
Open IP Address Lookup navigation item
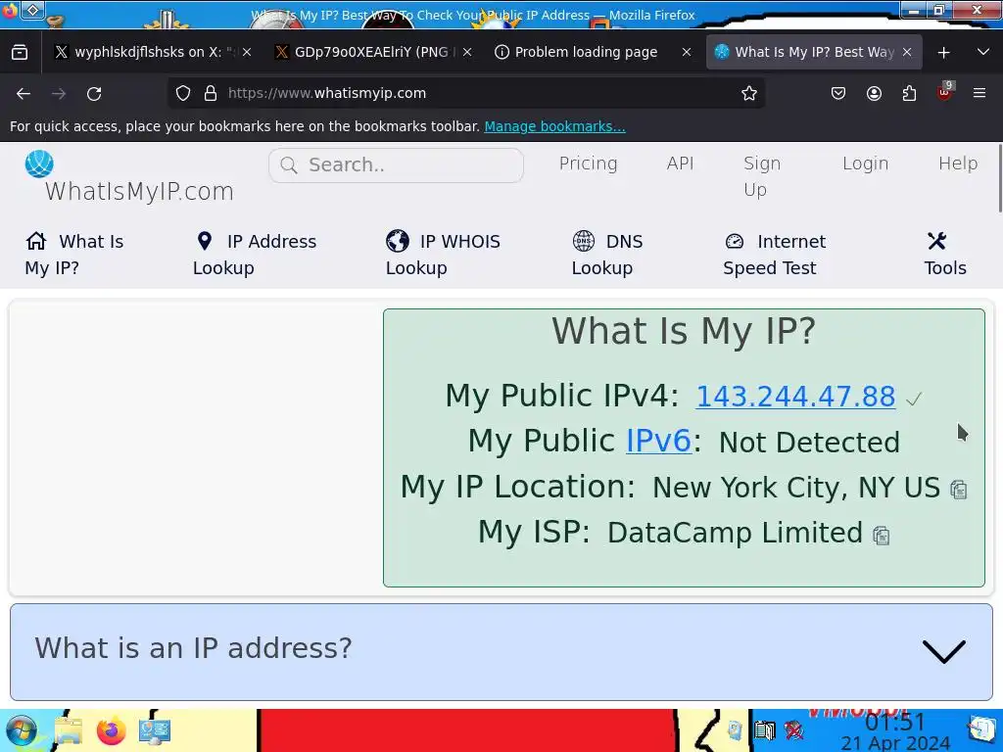coord(255,255)
